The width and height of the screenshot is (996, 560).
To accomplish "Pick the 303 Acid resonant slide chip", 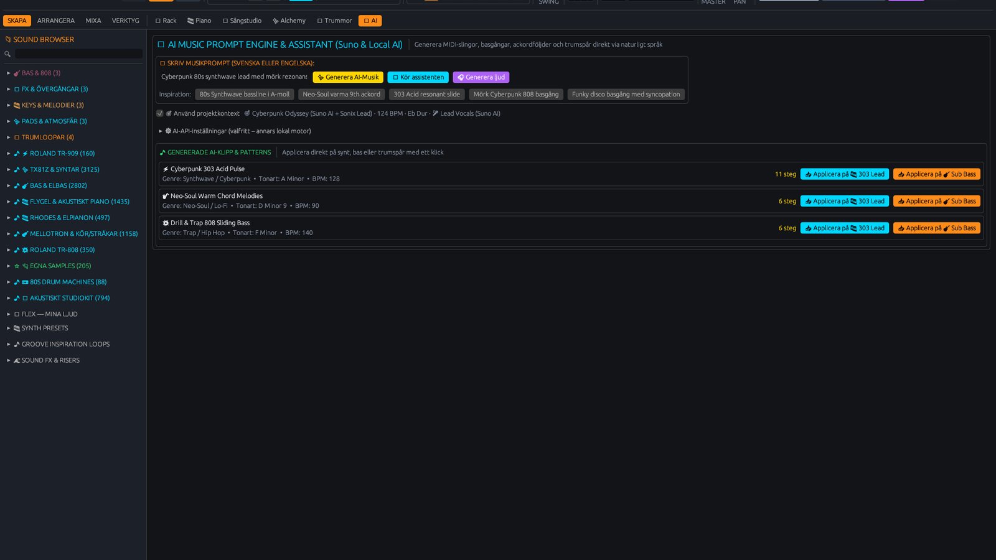I will (x=427, y=95).
